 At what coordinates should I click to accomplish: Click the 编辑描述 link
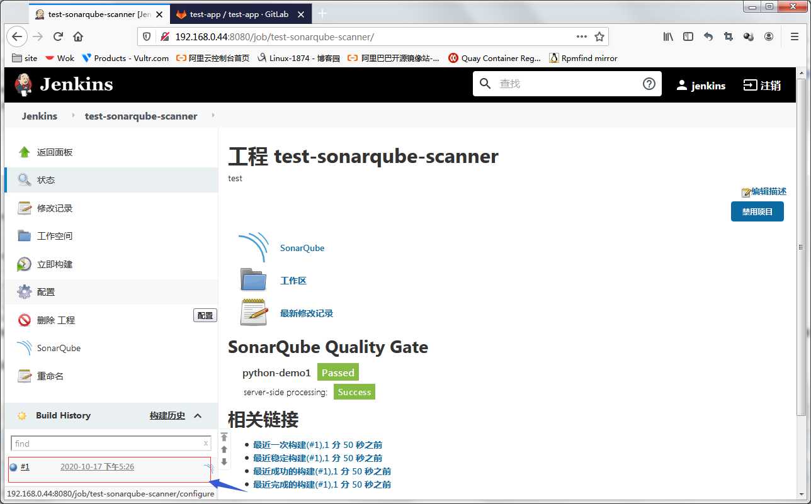pyautogui.click(x=764, y=192)
